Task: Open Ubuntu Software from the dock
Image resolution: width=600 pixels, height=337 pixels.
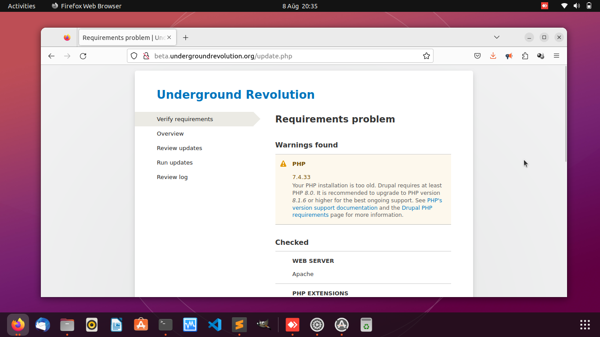Action: (x=141, y=325)
